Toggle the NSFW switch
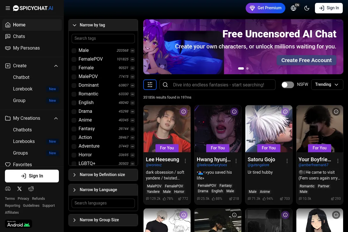This screenshot has width=348, height=232. click(x=288, y=85)
